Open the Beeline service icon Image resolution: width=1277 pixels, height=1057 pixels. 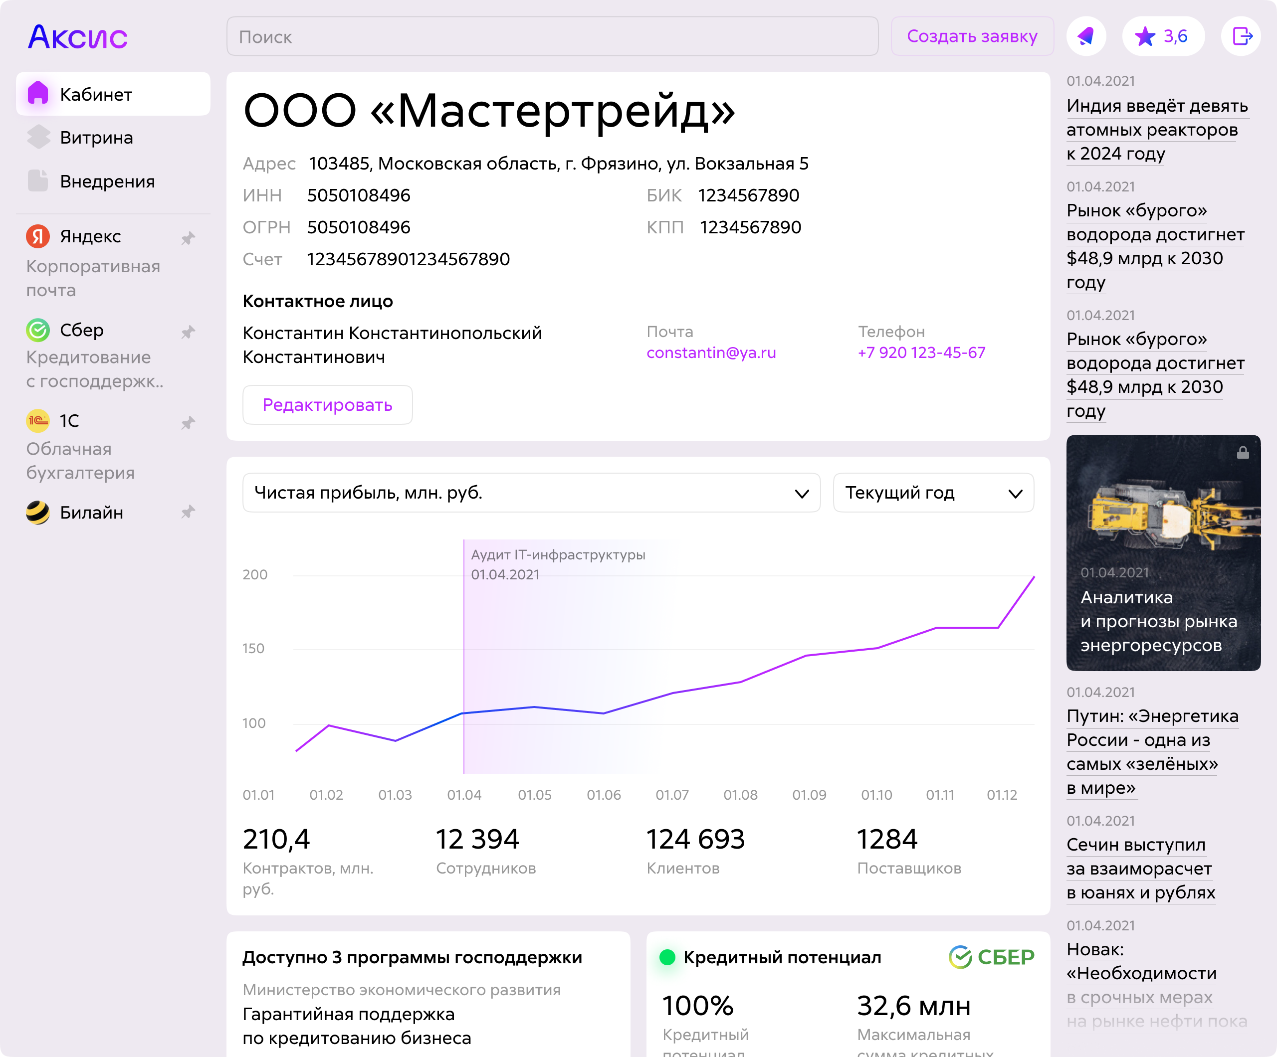38,513
